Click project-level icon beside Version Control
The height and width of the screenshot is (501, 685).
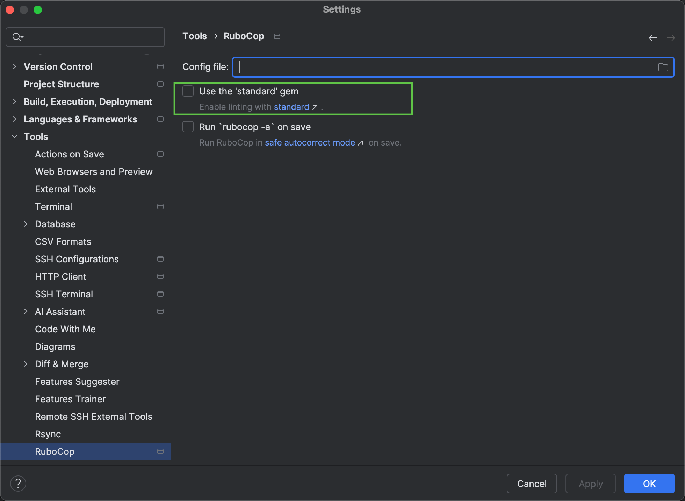click(160, 66)
